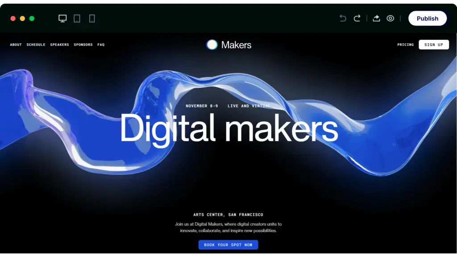Image resolution: width=457 pixels, height=257 pixels.
Task: Select the Digital makers headline text
Action: pos(229,128)
